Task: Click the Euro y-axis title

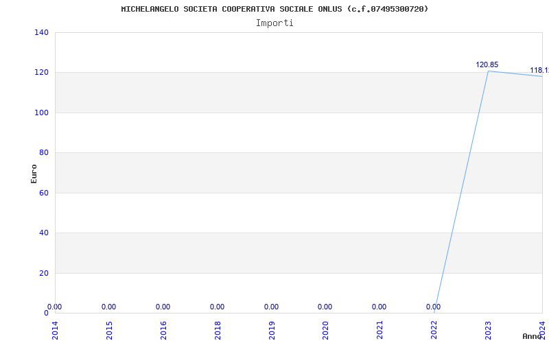Action: (x=34, y=174)
